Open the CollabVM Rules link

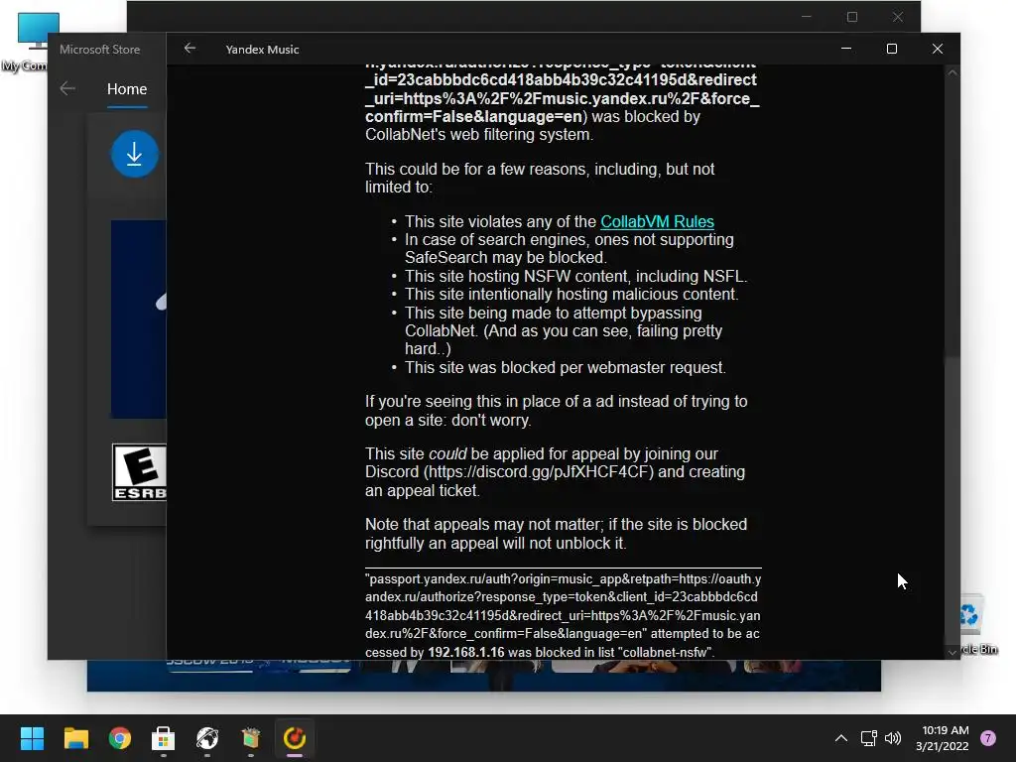(x=657, y=221)
